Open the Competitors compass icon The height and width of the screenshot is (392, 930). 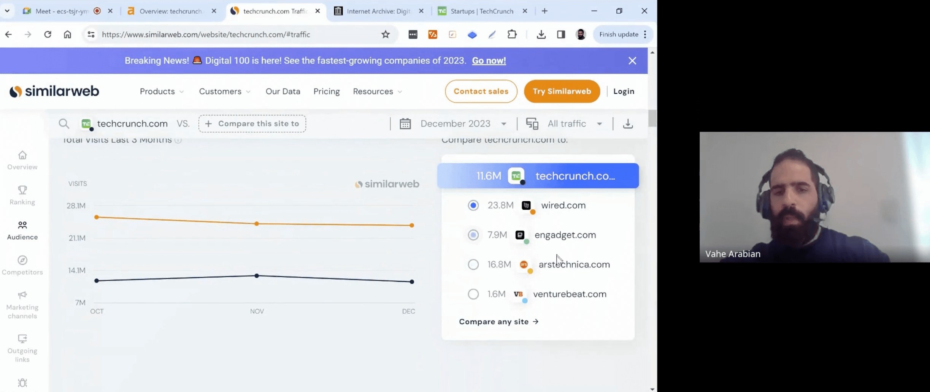pyautogui.click(x=22, y=261)
